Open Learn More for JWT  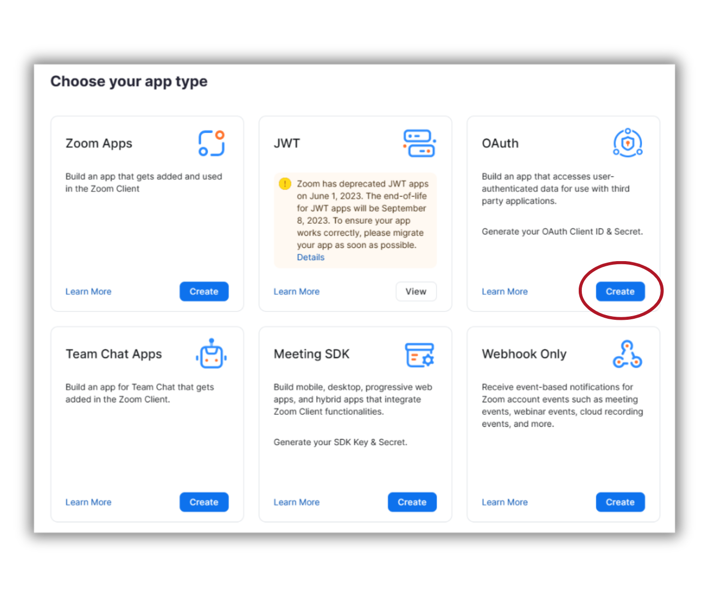coord(296,292)
